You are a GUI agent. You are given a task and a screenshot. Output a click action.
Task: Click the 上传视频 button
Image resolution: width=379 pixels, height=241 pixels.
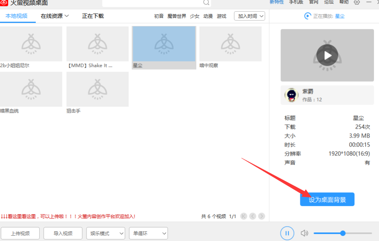point(20,233)
